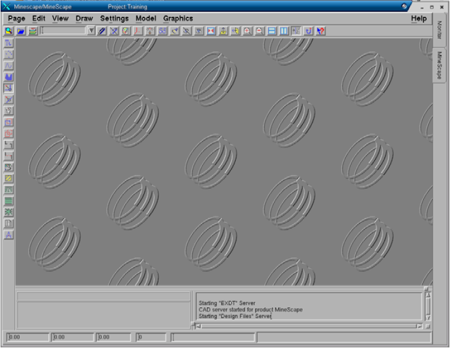450x348 pixels.
Task: Click the third 0.00 coordinate field
Action: click(113, 337)
